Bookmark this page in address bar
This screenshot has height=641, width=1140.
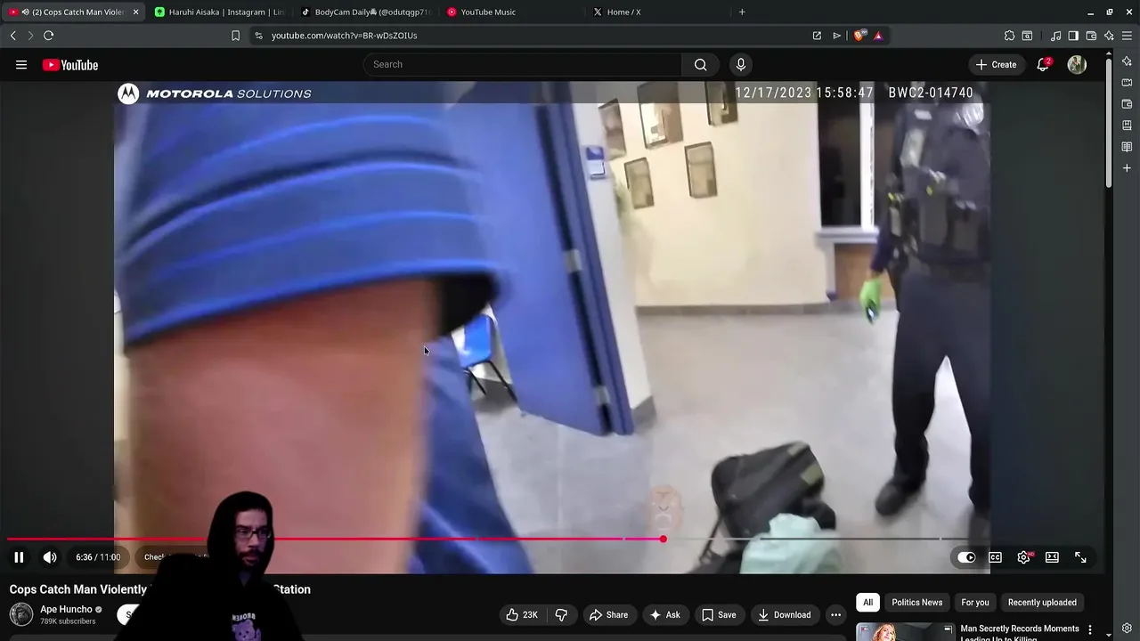tap(235, 36)
